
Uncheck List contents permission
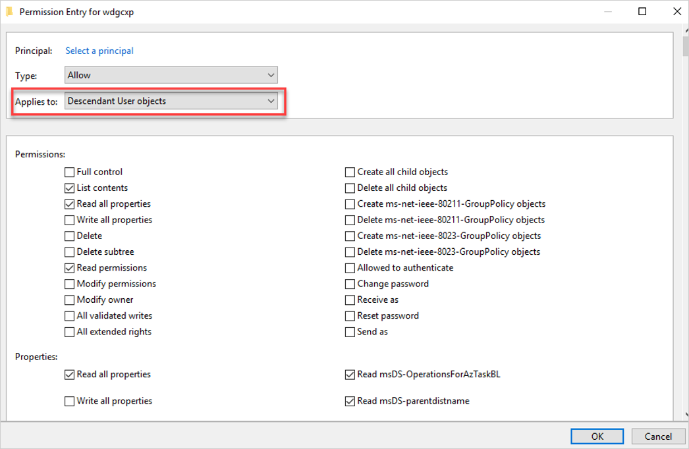[69, 188]
